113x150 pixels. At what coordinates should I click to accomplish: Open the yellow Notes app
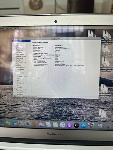pyautogui.click(x=55, y=124)
